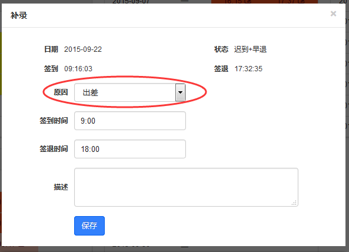Click the 描述 field label
Image resolution: width=349 pixels, height=252 pixels.
61,187
